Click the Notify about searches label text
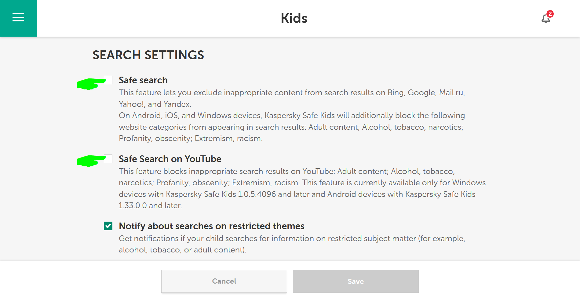This screenshot has height=301, width=580. pyautogui.click(x=212, y=226)
